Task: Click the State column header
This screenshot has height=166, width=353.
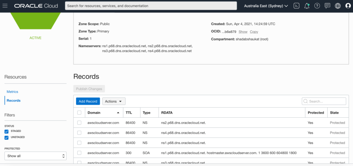Action: click(x=334, y=113)
